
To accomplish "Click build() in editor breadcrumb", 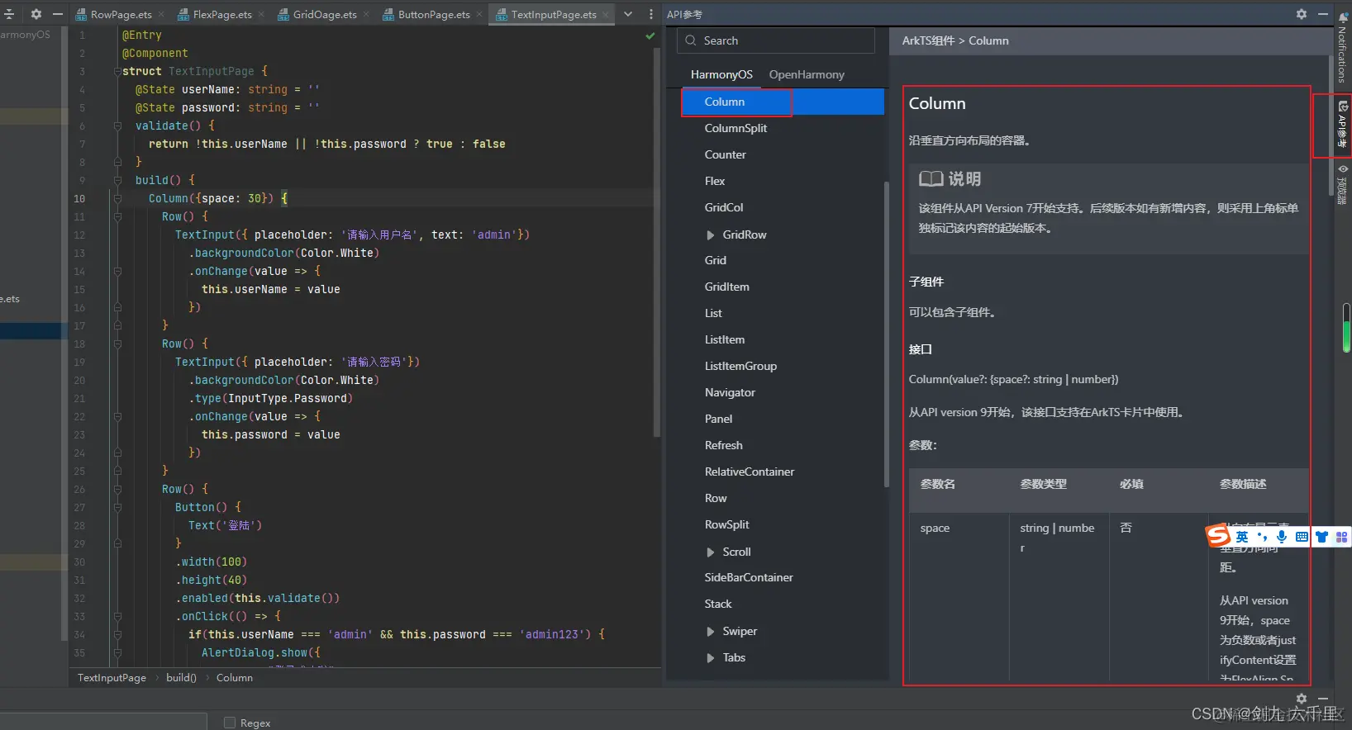I will coord(181,677).
